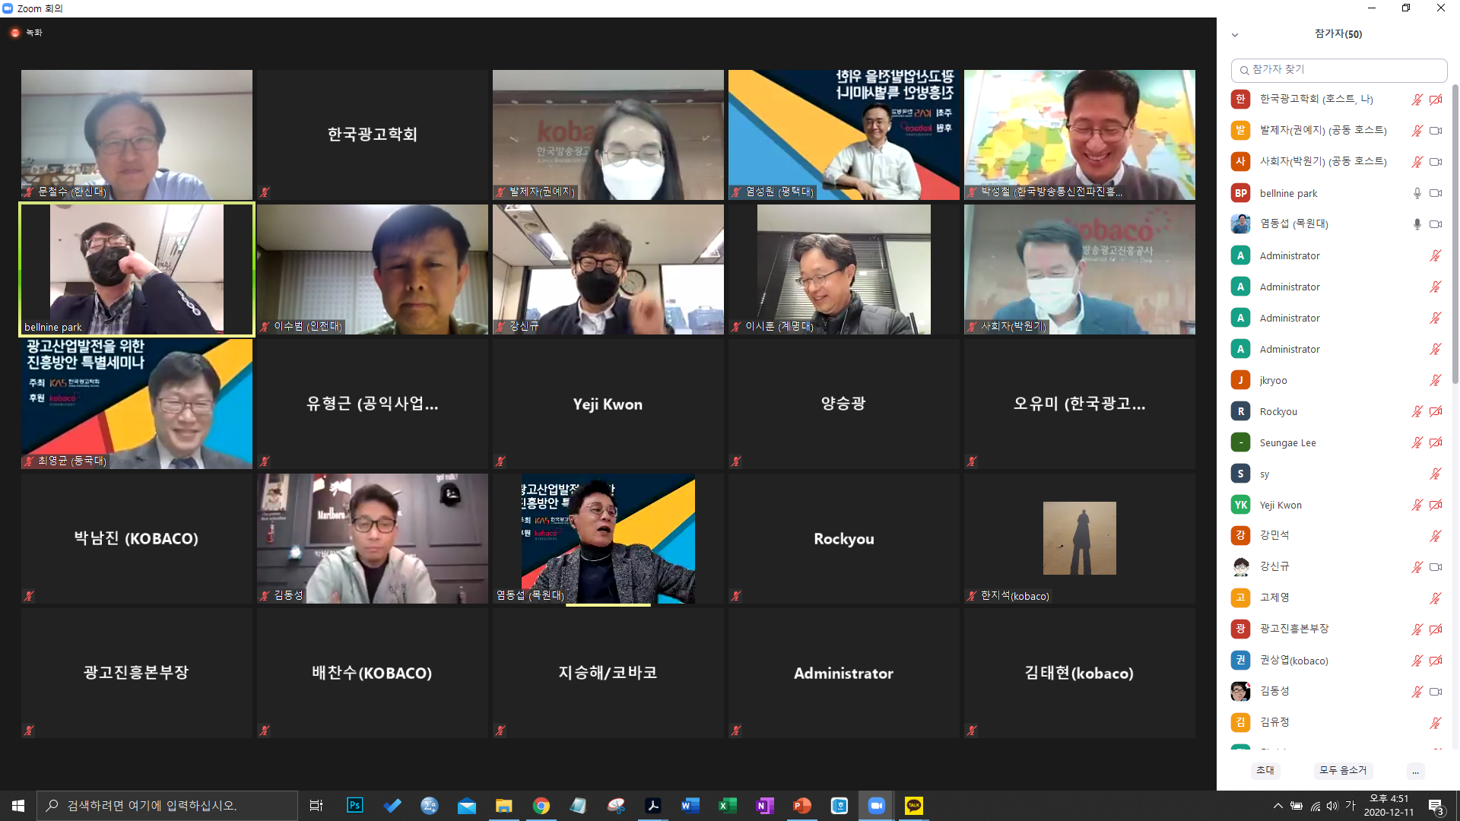Screen dimensions: 1460x821
Task: Click muted mic icon for 사회자(박원기) row
Action: (1417, 162)
